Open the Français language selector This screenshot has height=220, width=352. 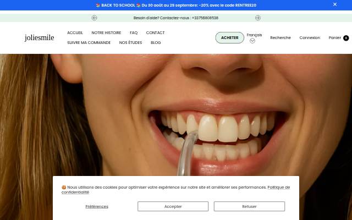coord(254,35)
